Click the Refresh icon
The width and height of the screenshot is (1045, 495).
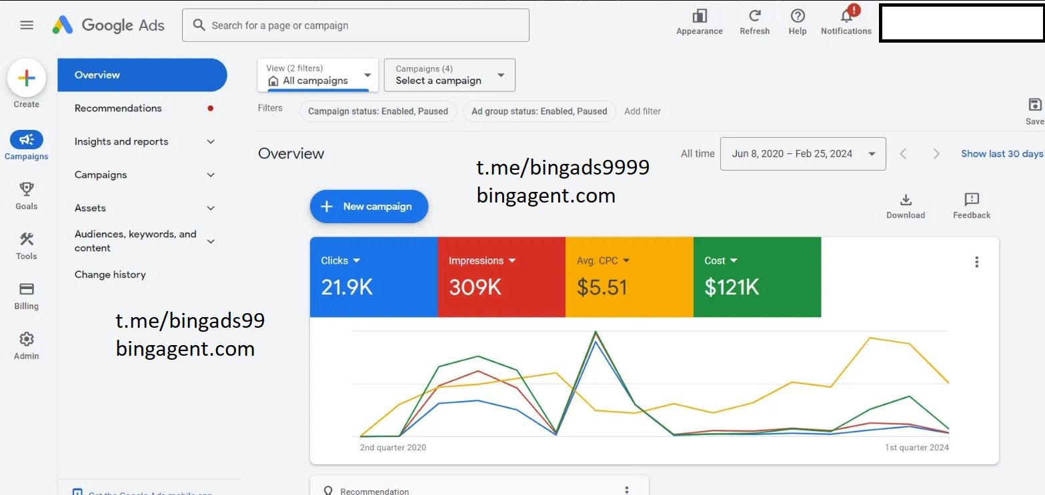pos(754,17)
